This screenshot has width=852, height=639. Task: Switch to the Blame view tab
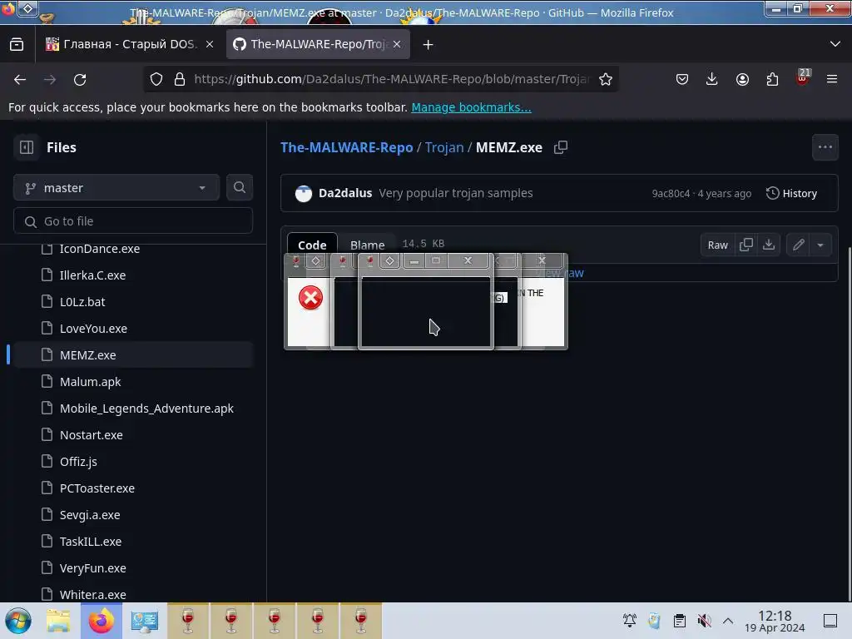coord(367,245)
